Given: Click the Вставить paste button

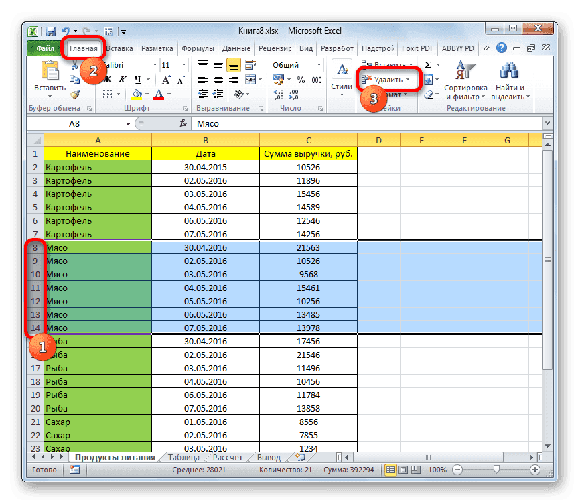Looking at the screenshot, I should [x=50, y=75].
